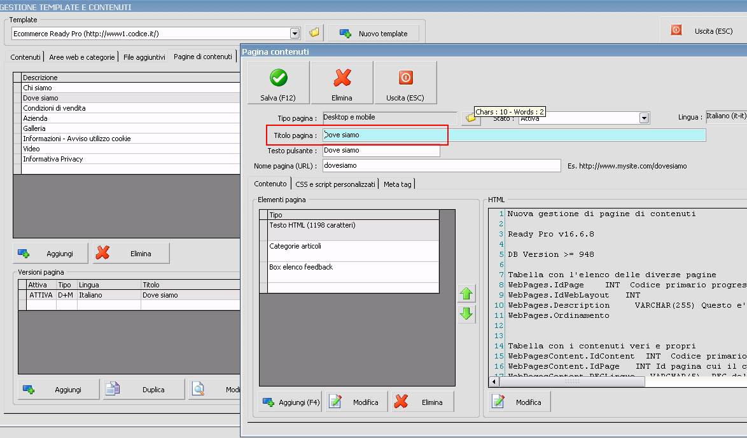Screen dimensions: 747x438
Task: Click Aggiungi (F4) under Elementi pagina
Action: click(291, 402)
